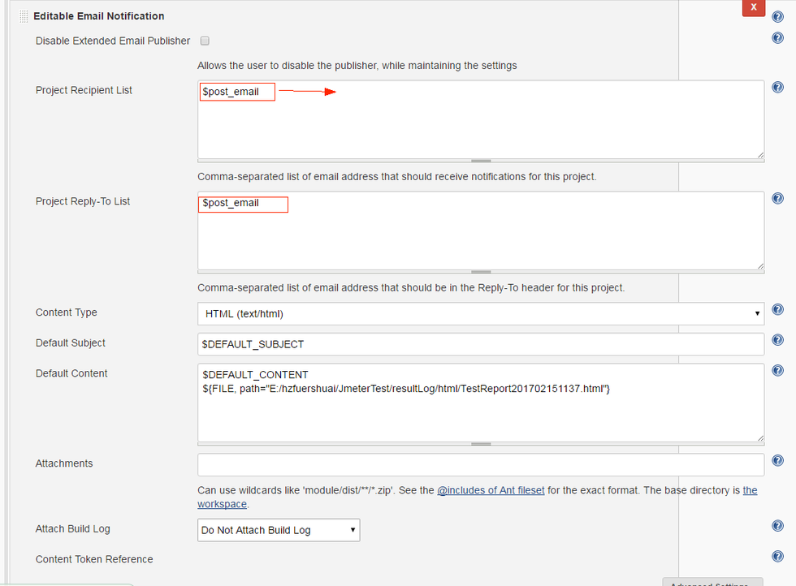Open help for Default Subject
Screen dimensions: 796x586
(x=777, y=339)
